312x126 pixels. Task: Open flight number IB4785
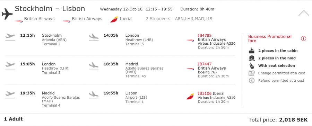click(205, 35)
